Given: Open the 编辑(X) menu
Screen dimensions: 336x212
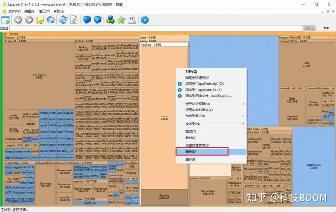Looking at the screenshot, I should 30,11.
